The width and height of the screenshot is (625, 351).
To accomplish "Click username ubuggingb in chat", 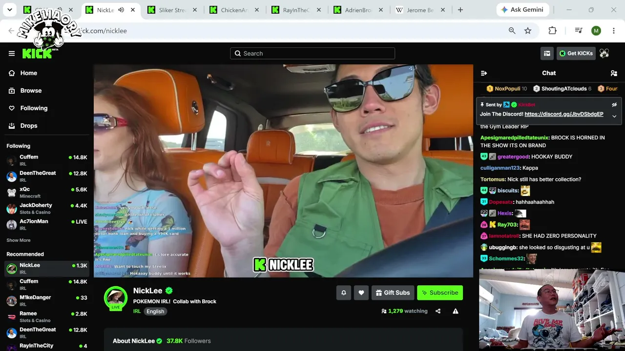I will pos(503,247).
